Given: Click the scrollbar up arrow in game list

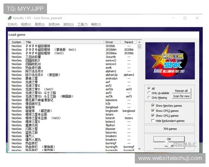Looking at the screenshot, I should click(139, 42).
